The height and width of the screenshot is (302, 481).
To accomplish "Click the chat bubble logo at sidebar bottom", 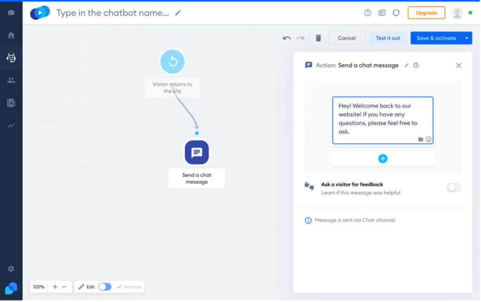I will (11, 288).
